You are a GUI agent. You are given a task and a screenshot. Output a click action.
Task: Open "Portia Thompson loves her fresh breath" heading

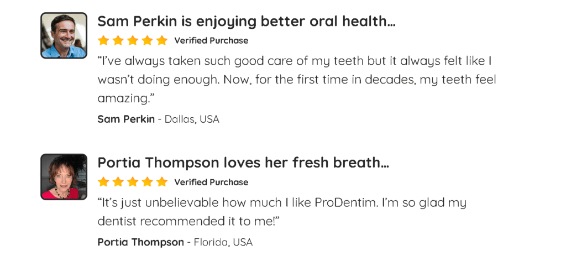243,163
